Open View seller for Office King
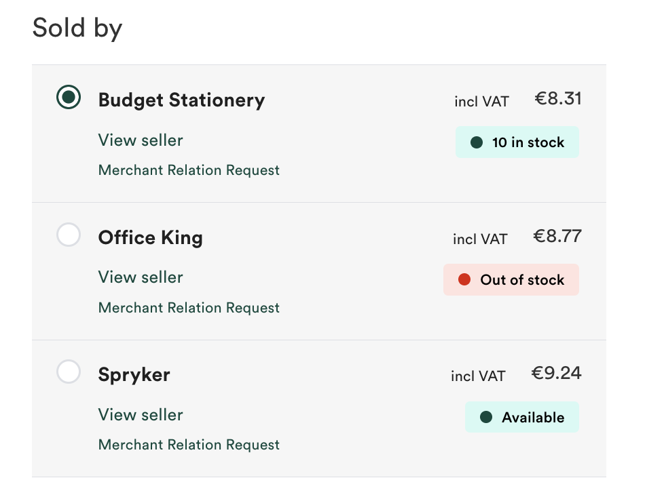This screenshot has height=499, width=645. point(141,277)
